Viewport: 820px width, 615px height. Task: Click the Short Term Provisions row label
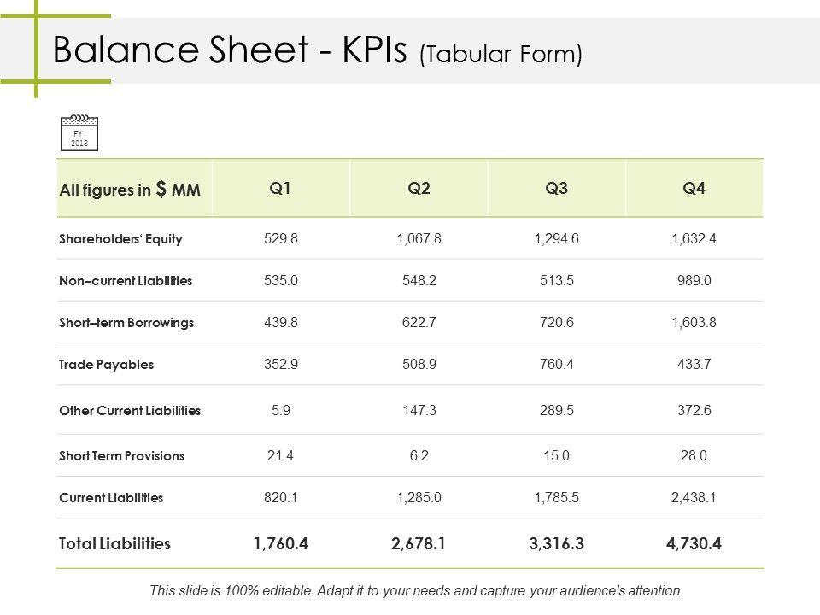click(121, 455)
